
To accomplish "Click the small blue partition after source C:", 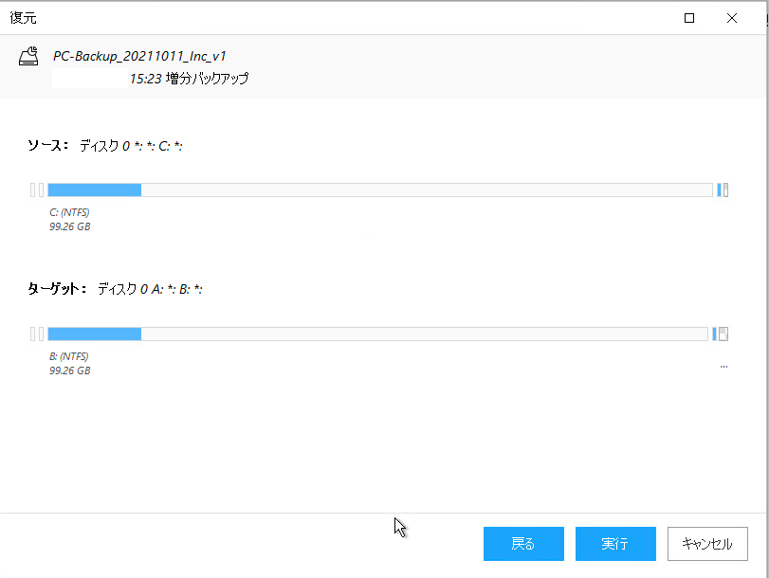I will [x=719, y=190].
